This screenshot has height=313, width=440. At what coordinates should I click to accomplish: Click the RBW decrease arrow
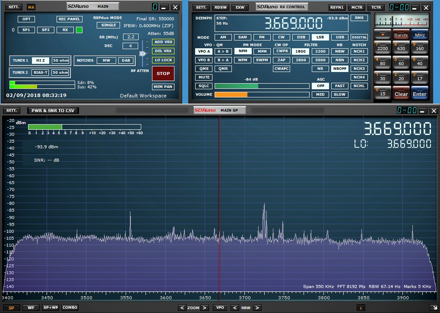[234, 308]
